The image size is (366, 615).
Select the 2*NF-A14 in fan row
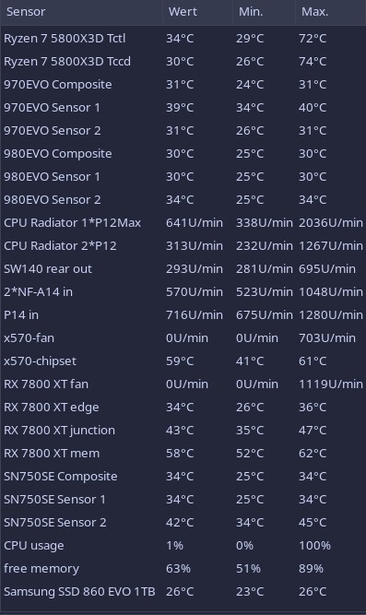(183, 292)
